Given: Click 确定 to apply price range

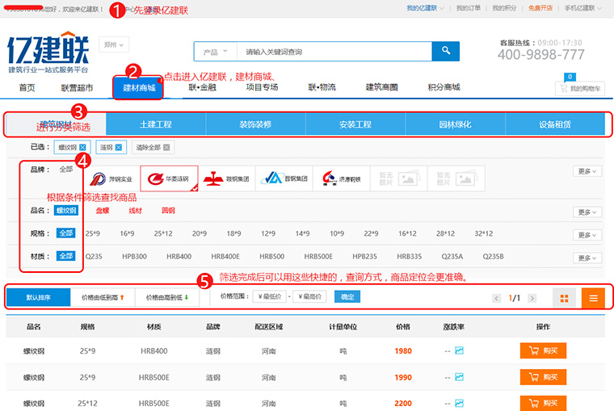Looking at the screenshot, I should [x=347, y=297].
